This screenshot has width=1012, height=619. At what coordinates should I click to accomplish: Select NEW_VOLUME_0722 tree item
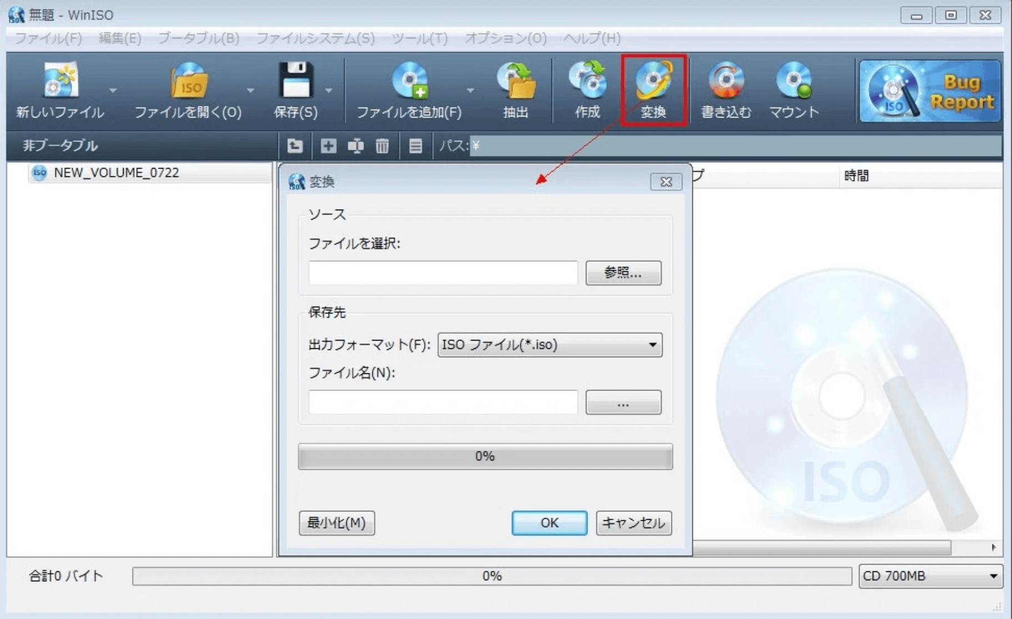(x=117, y=172)
